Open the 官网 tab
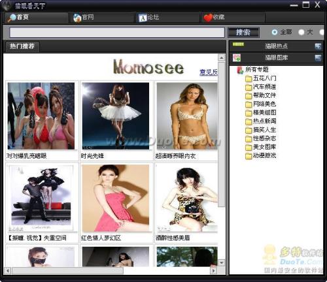327x282 pixels. point(101,18)
